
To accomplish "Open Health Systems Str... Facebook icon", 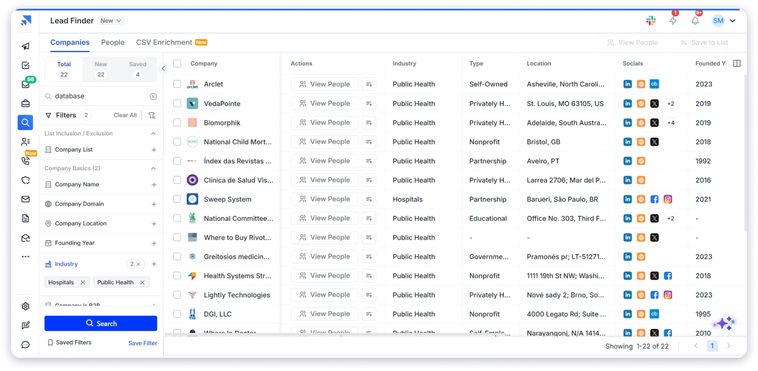I will point(668,276).
